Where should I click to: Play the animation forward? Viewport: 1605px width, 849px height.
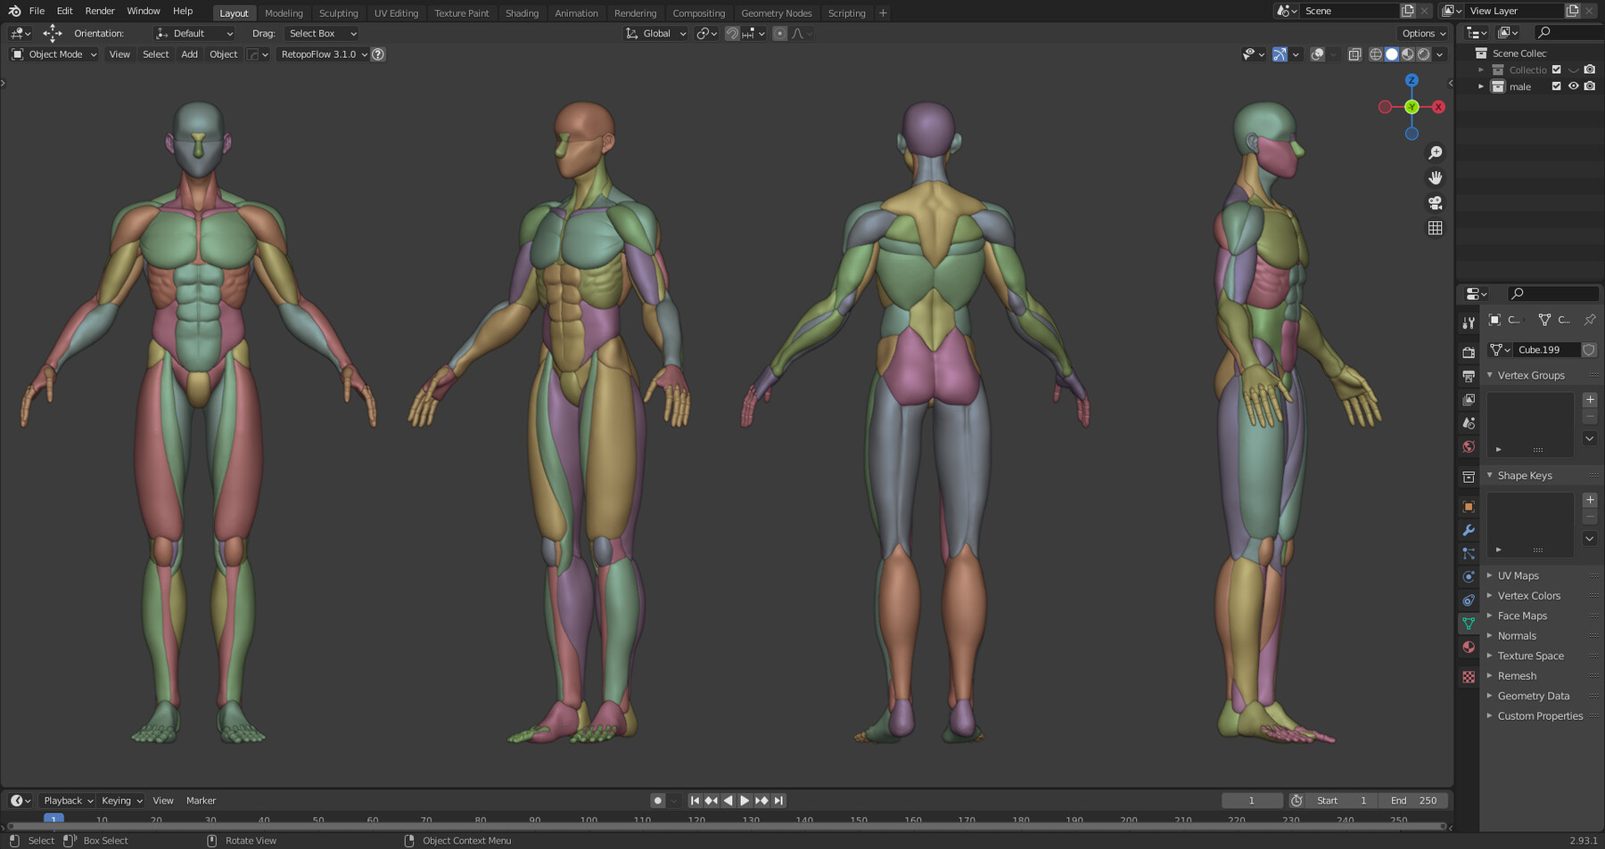click(745, 801)
